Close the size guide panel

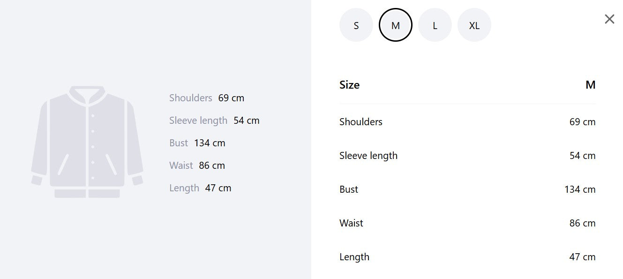[x=609, y=19]
